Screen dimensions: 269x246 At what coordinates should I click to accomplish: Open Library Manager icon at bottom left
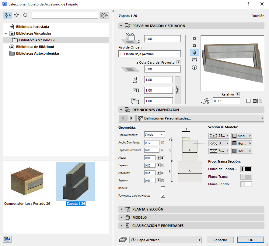7,239
